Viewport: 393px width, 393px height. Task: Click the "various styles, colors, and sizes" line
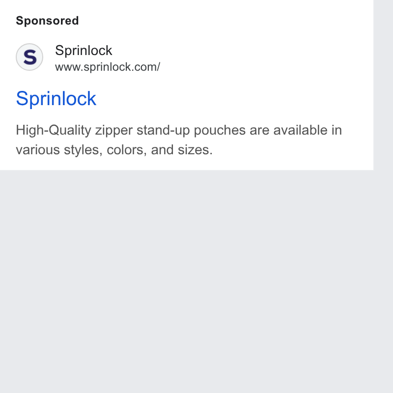(x=114, y=150)
